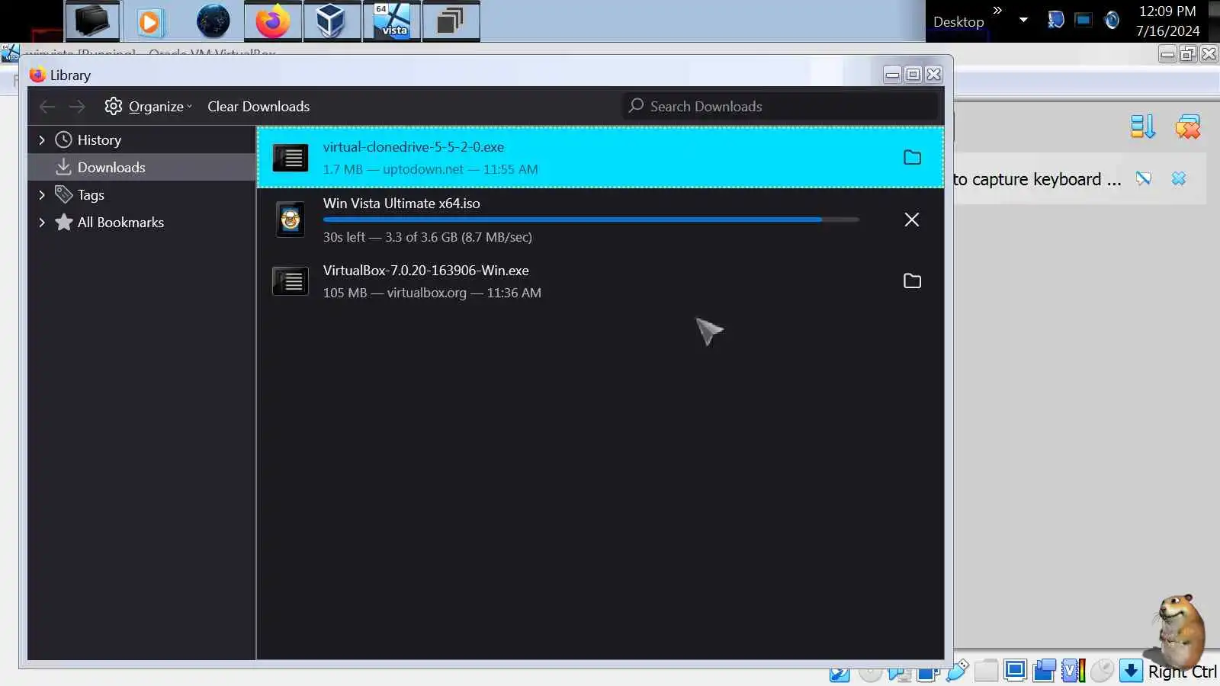The width and height of the screenshot is (1220, 686).
Task: Expand the History tree node
Action: click(x=42, y=140)
